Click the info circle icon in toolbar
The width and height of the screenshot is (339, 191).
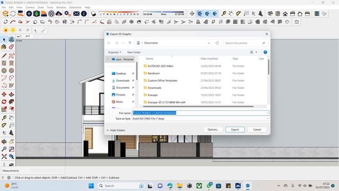(84, 14)
